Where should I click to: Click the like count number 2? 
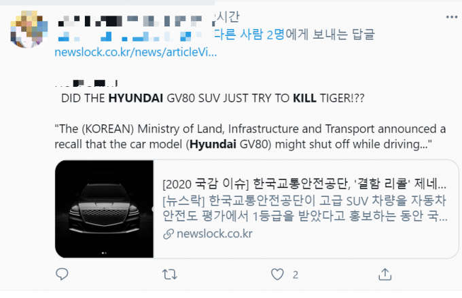[296, 275]
